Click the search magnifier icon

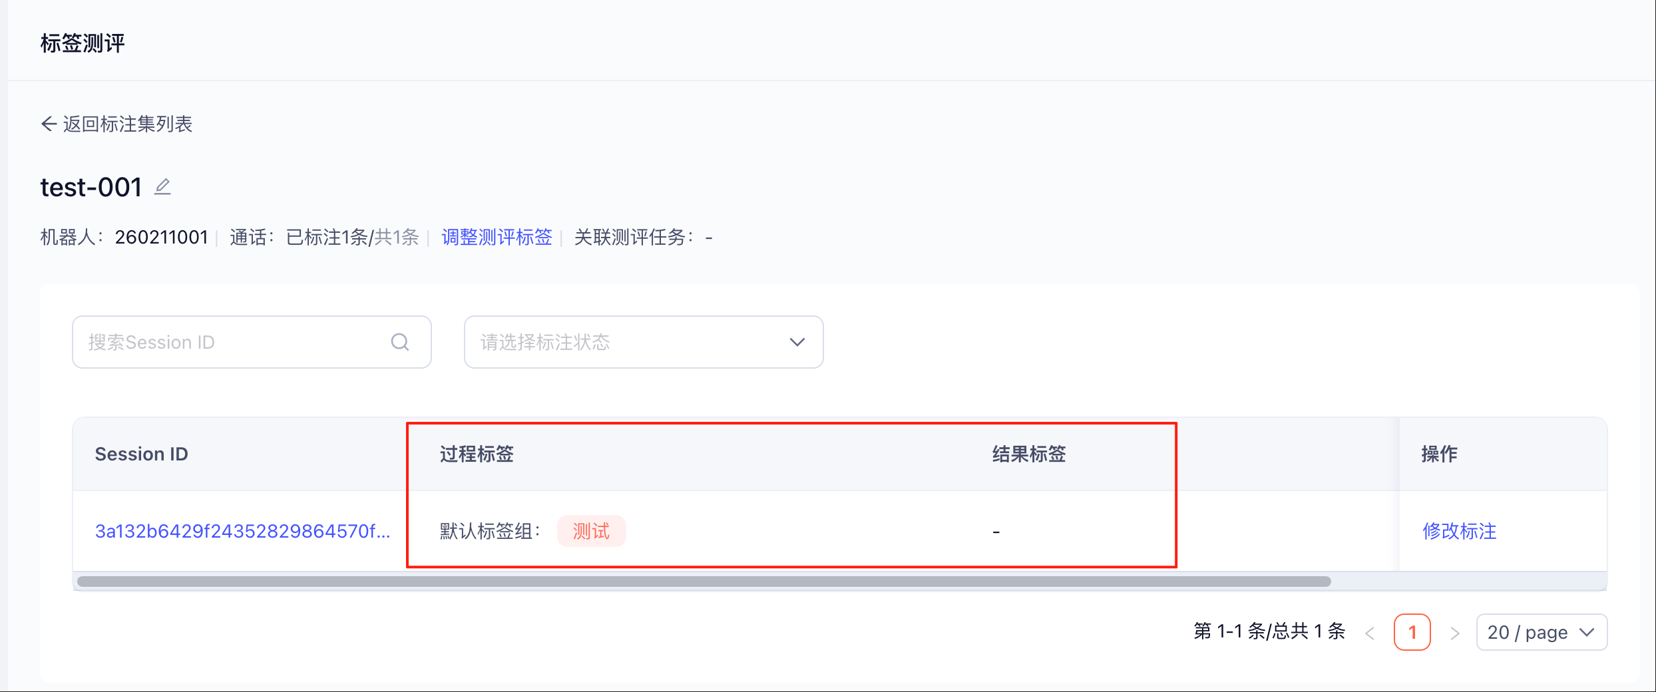(400, 342)
